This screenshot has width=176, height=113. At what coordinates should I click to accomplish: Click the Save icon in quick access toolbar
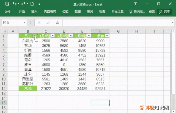pos(7,4)
